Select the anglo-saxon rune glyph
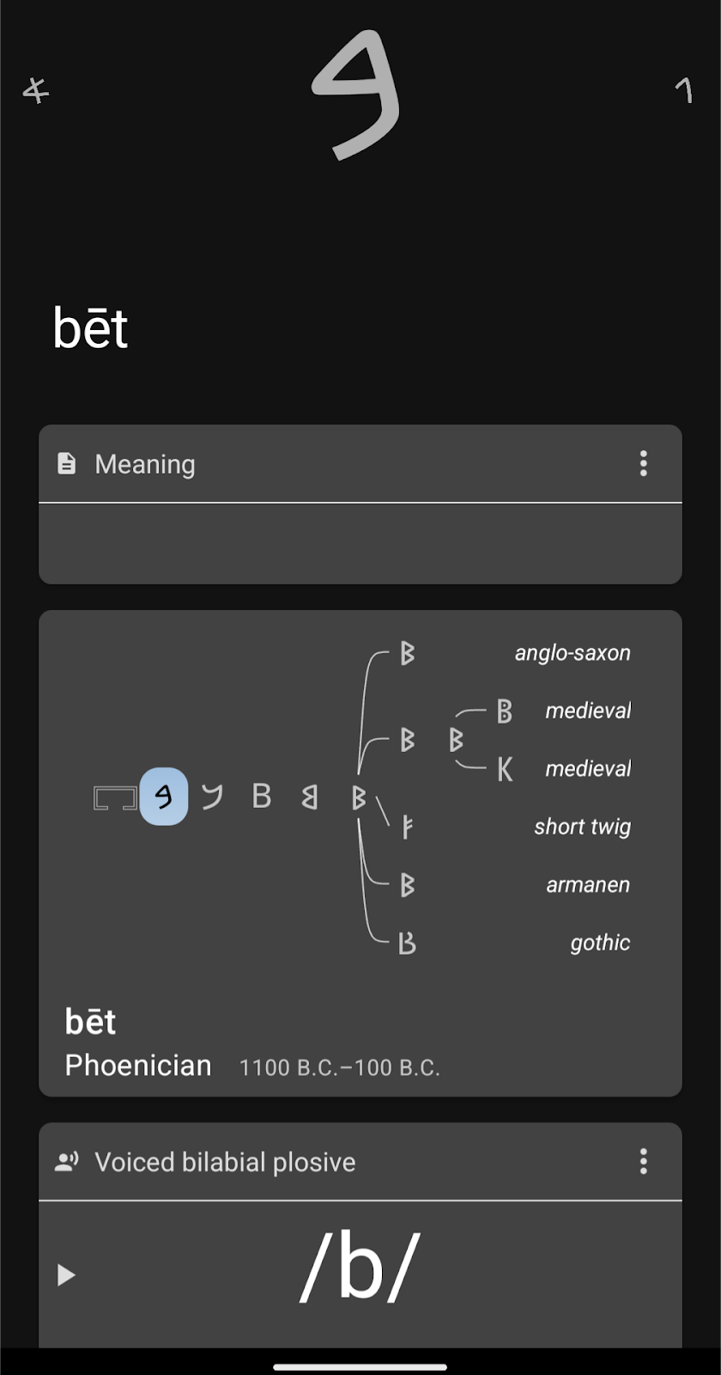721x1375 pixels. pyautogui.click(x=407, y=653)
